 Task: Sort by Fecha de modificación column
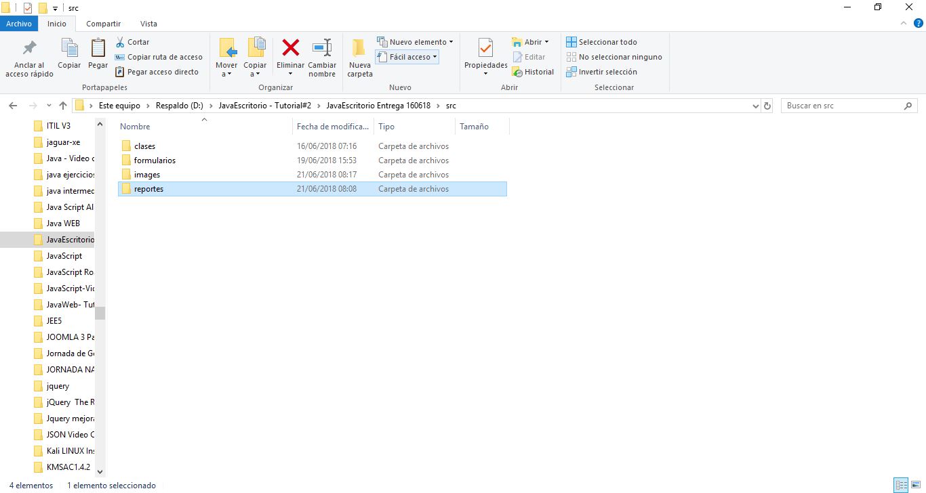click(334, 127)
